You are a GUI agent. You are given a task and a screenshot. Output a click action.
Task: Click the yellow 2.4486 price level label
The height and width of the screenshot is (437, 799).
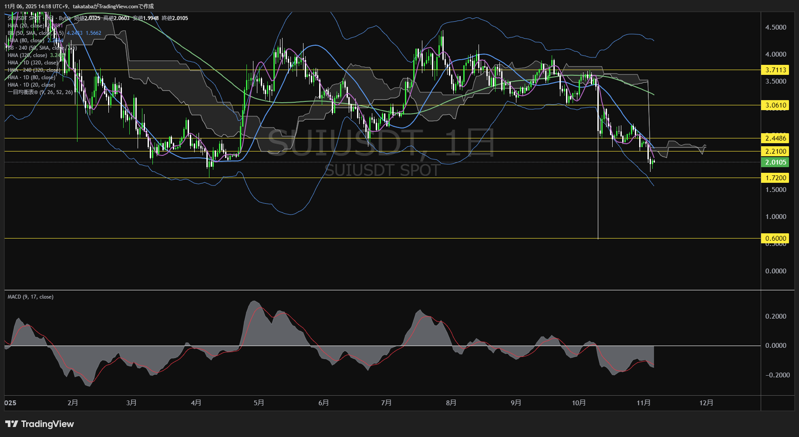coord(775,138)
